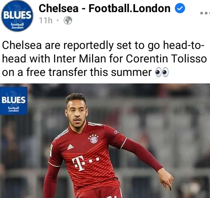
Task: Click the word "Chelsea" starting the caption
Action: [x=22, y=45]
